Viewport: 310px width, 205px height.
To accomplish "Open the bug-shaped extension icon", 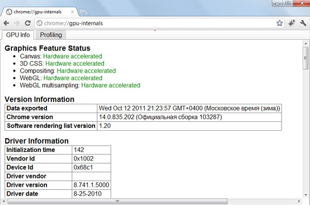I will [291, 23].
